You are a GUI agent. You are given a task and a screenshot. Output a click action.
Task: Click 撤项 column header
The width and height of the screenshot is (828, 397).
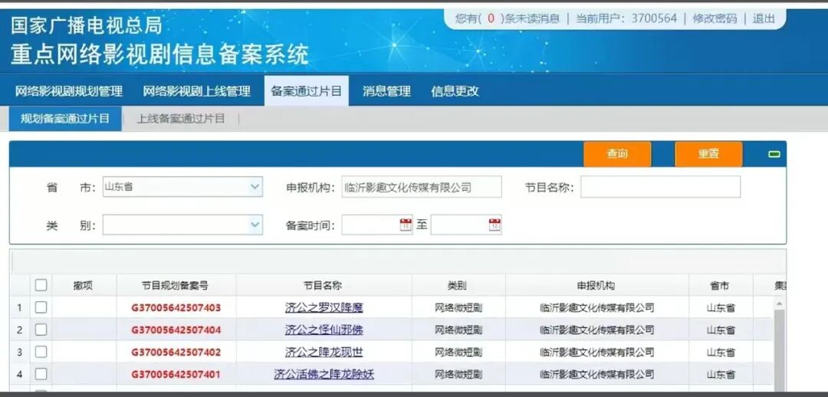click(x=84, y=286)
